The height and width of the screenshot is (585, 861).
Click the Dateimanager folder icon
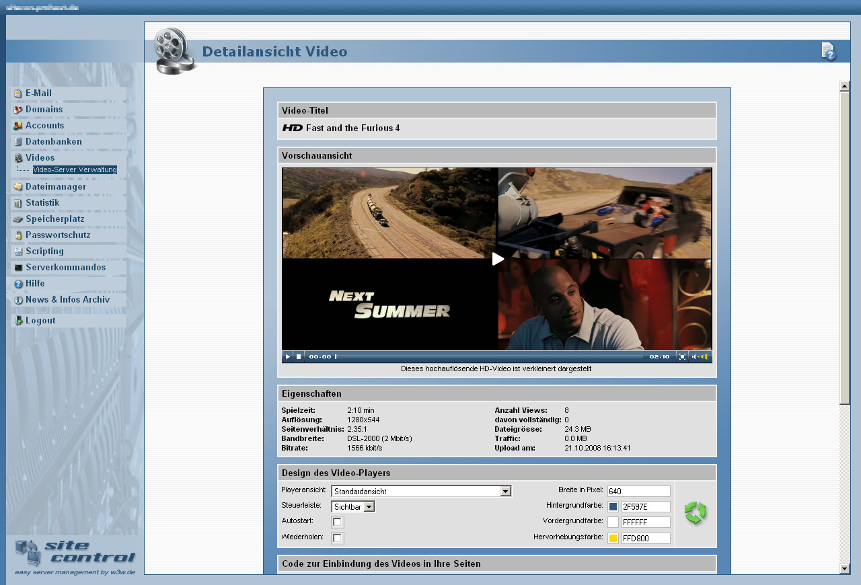18,187
